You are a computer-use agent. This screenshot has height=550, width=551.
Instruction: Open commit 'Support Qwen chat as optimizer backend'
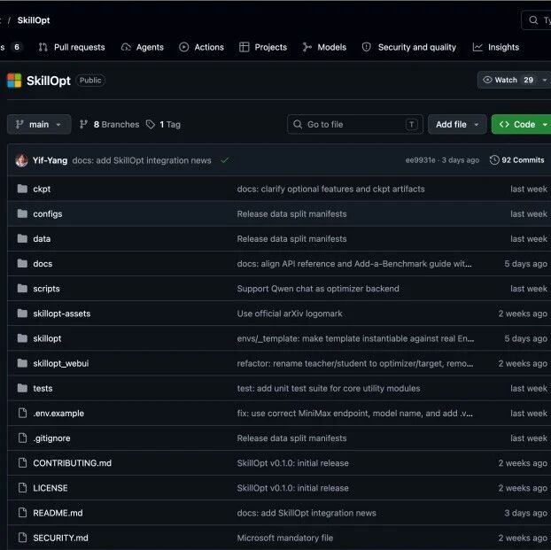318,289
